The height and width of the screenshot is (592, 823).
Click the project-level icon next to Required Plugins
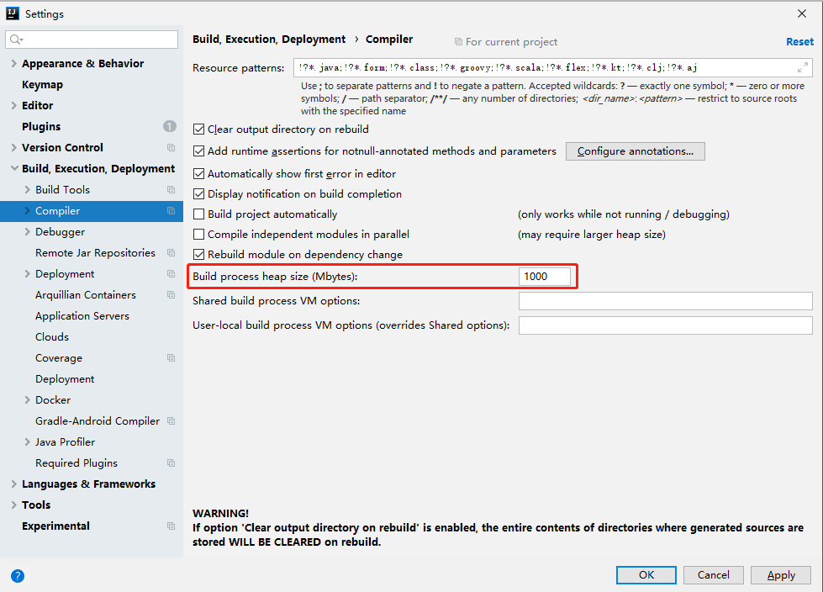pyautogui.click(x=171, y=462)
